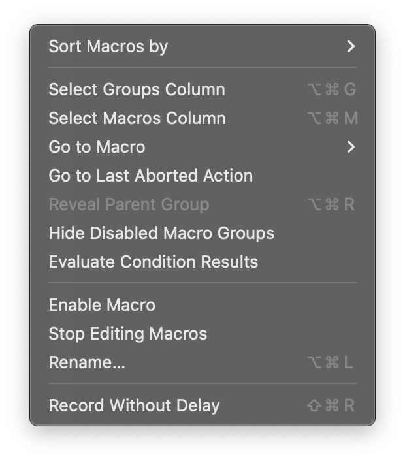Click the ⌥⌘L shortcut next to Rename
Viewport: 405px width, 461px height.
click(331, 362)
